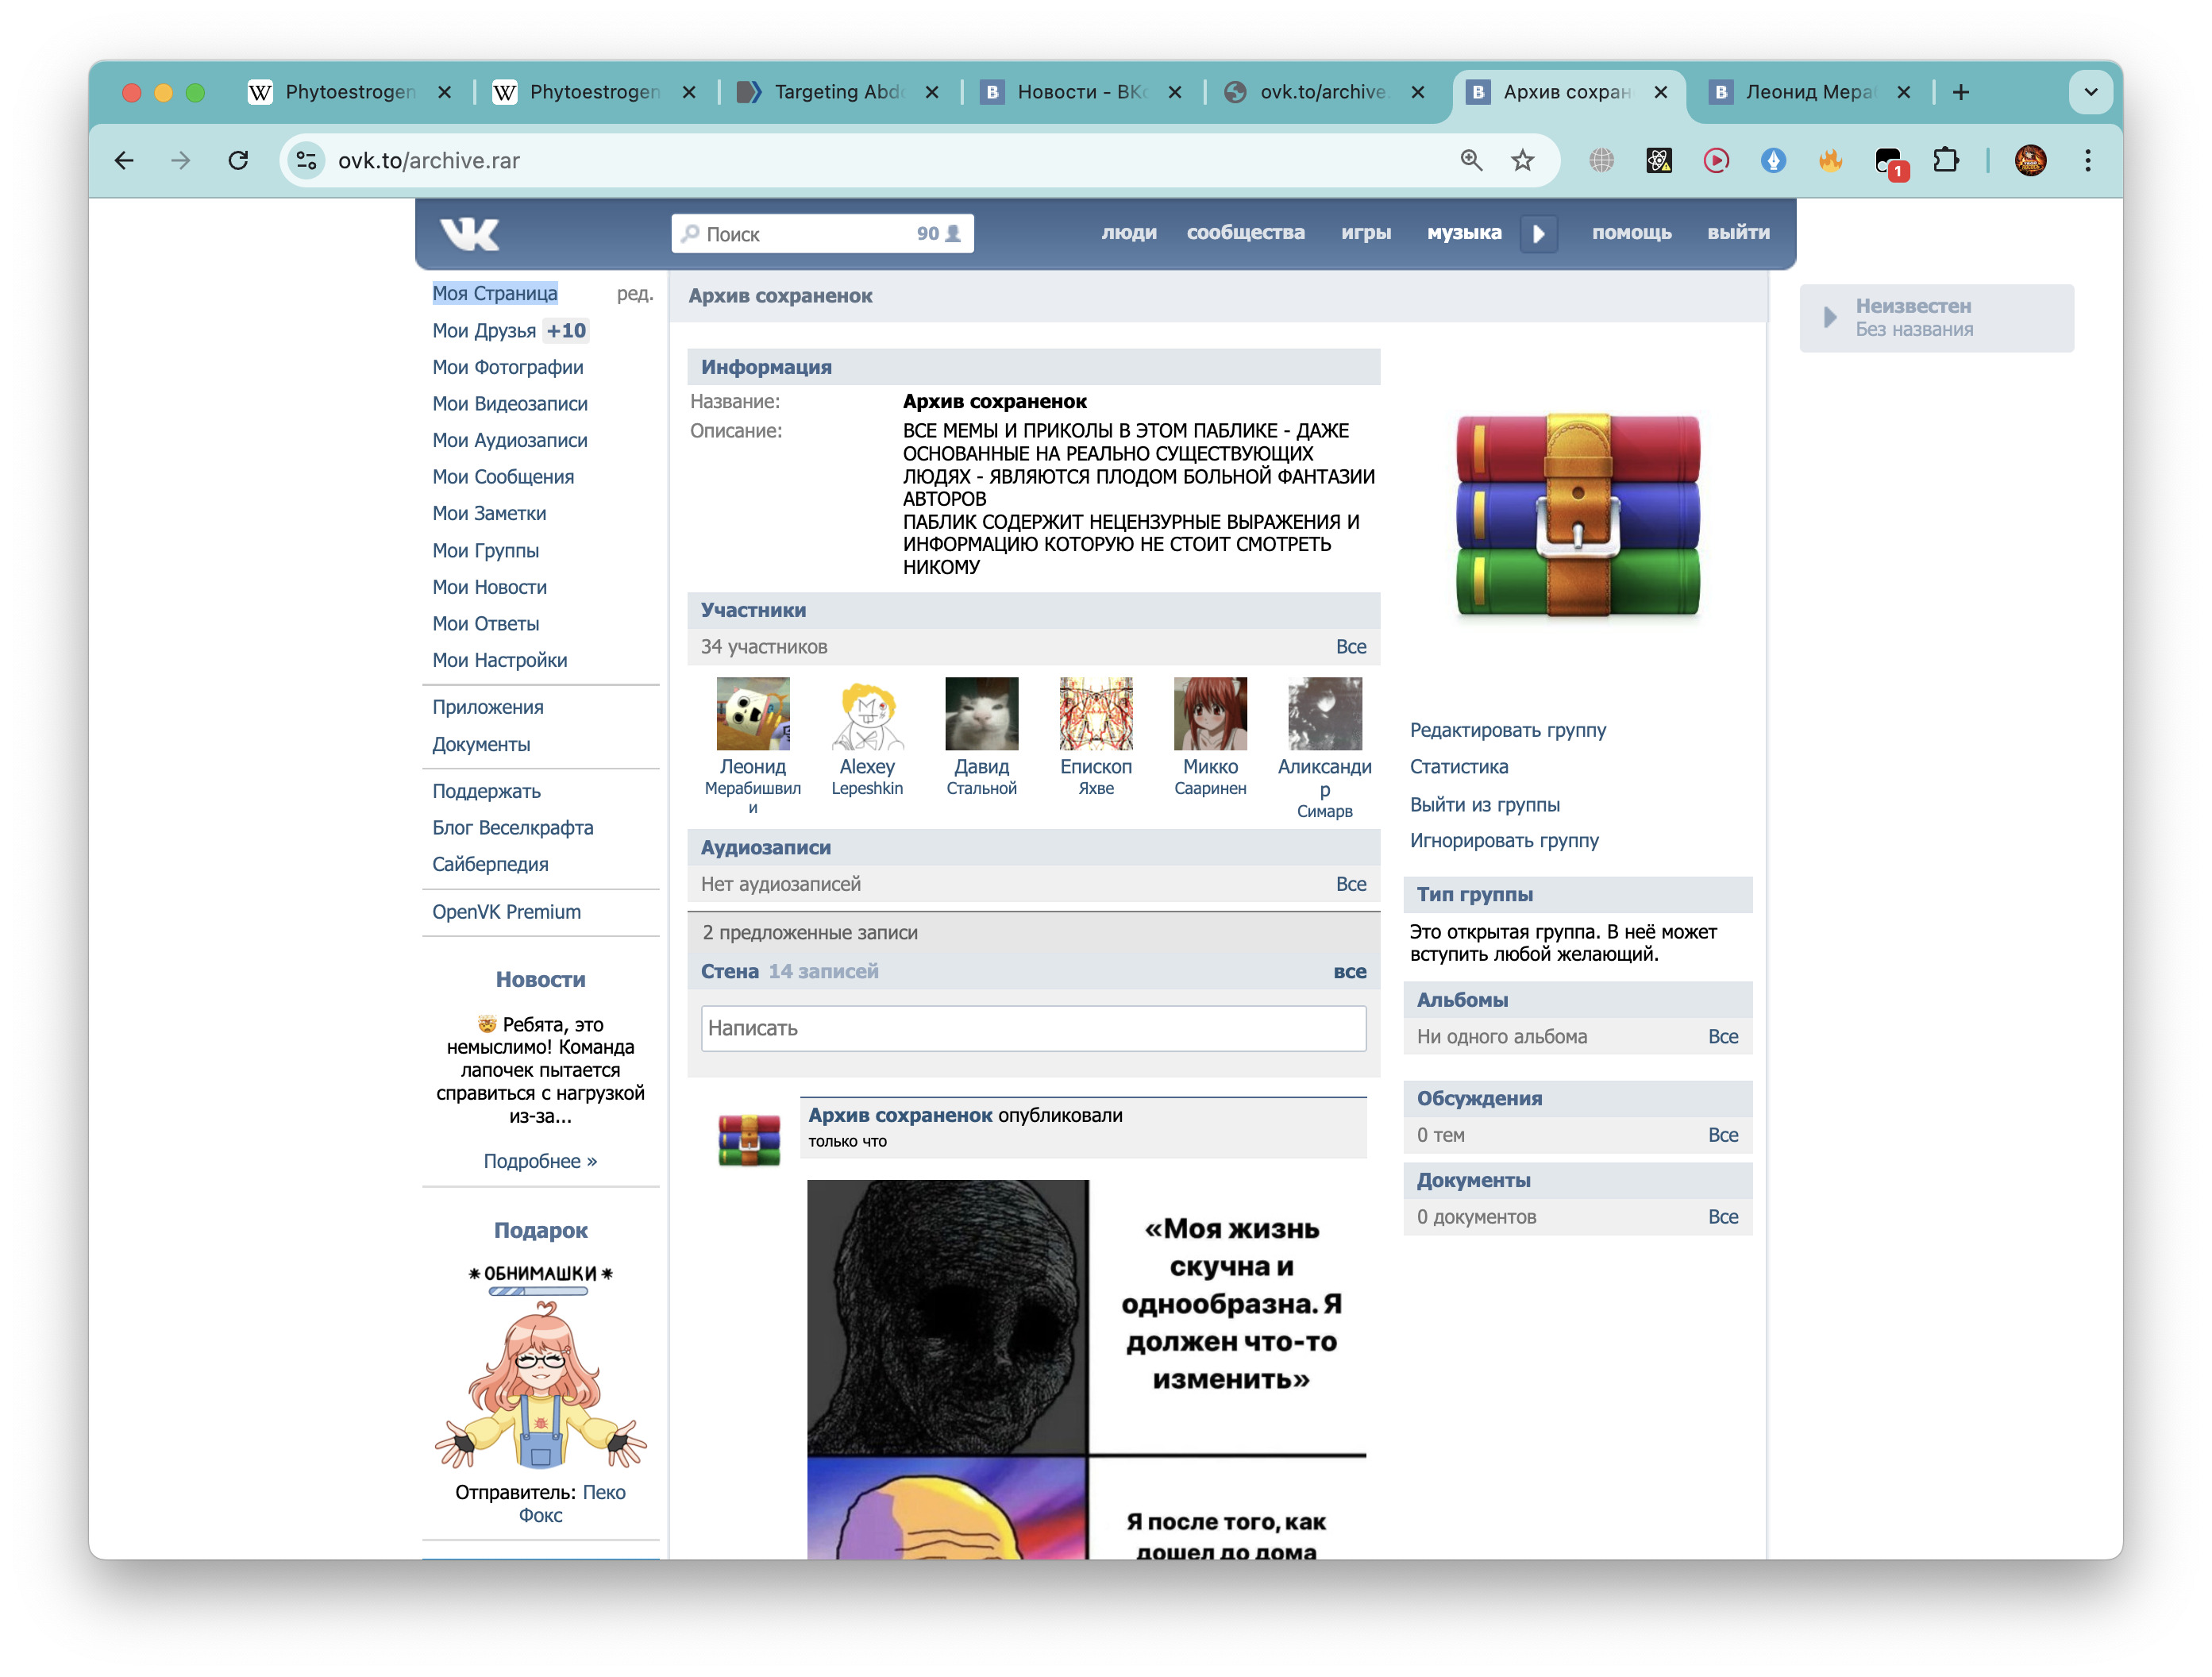
Task: Open the Chrome three-dot menu
Action: [2088, 160]
